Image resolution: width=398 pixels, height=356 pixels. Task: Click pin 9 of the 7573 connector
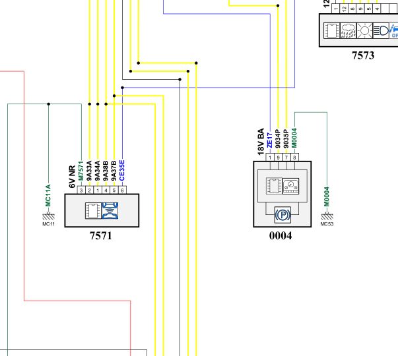360,9
